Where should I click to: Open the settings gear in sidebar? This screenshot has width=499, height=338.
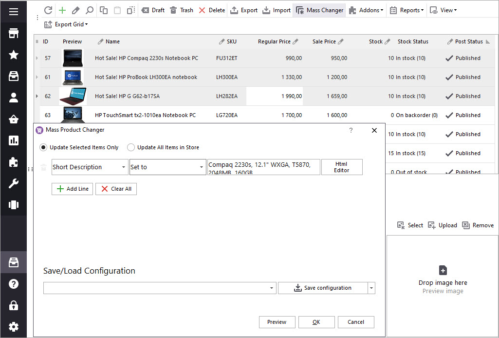coord(14,326)
